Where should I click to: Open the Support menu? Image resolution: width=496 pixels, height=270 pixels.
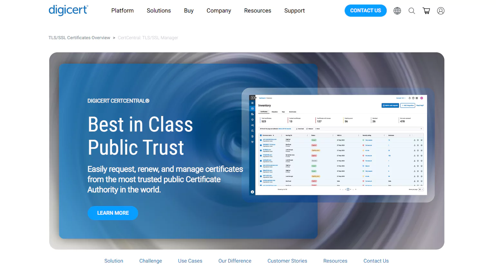coord(294,11)
